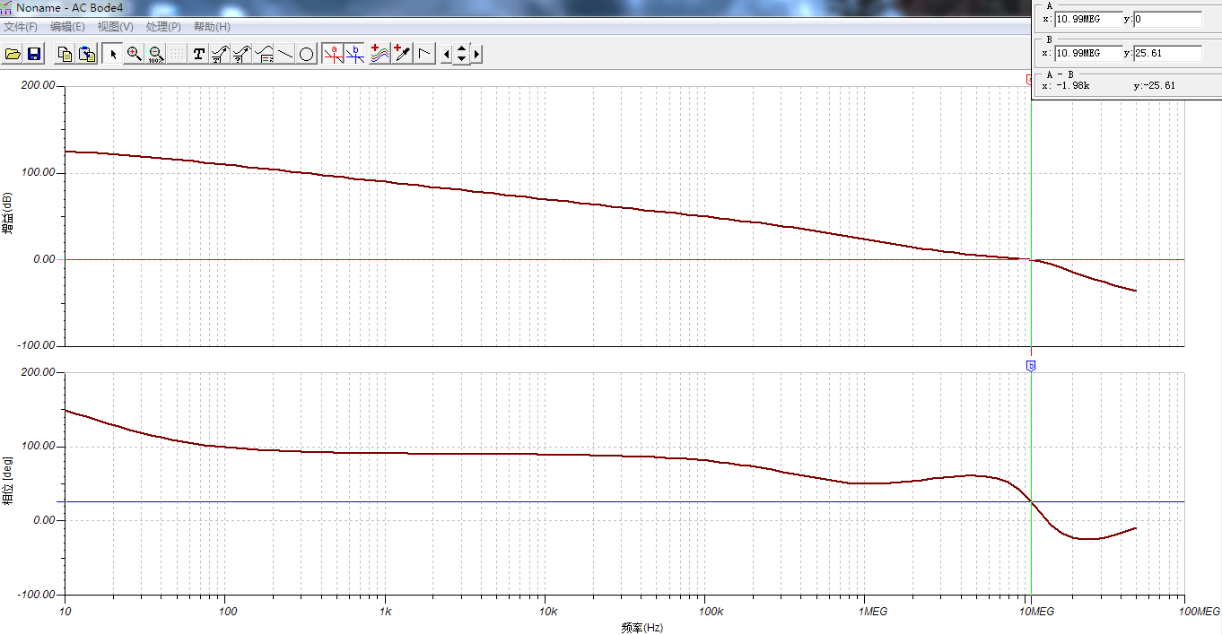Click the application icon in title bar
Image resolution: width=1222 pixels, height=635 pixels.
tap(6, 7)
